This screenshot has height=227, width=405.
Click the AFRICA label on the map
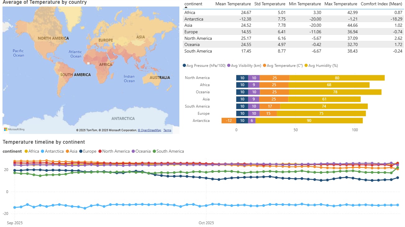tap(106, 65)
